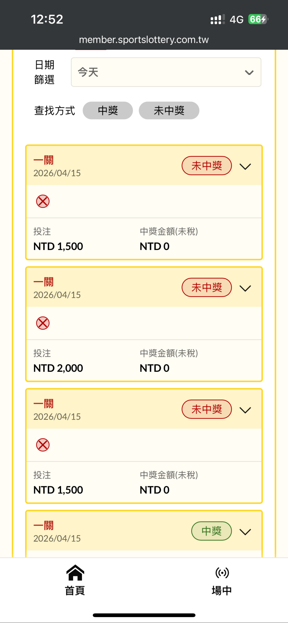This screenshot has width=288, height=623.
Task: Toggle the 中獎 filter pill
Action: (x=108, y=110)
